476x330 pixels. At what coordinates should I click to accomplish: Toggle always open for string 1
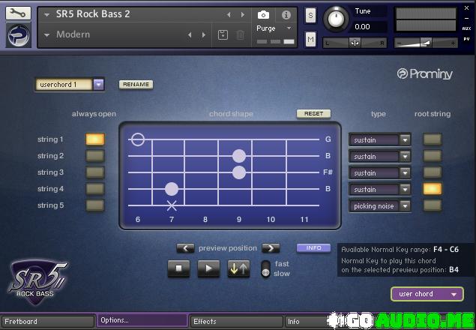(95, 139)
